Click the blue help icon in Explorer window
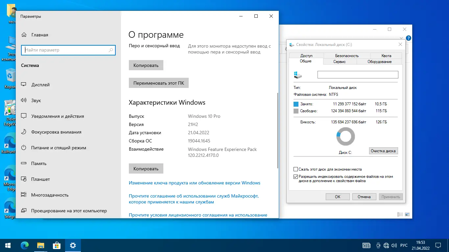Image resolution: width=449 pixels, height=252 pixels. pyautogui.click(x=408, y=38)
